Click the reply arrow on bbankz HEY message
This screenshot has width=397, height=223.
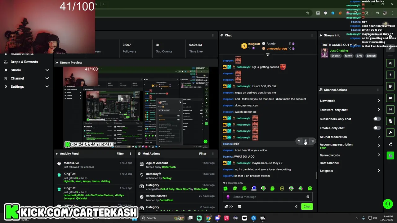point(299,141)
